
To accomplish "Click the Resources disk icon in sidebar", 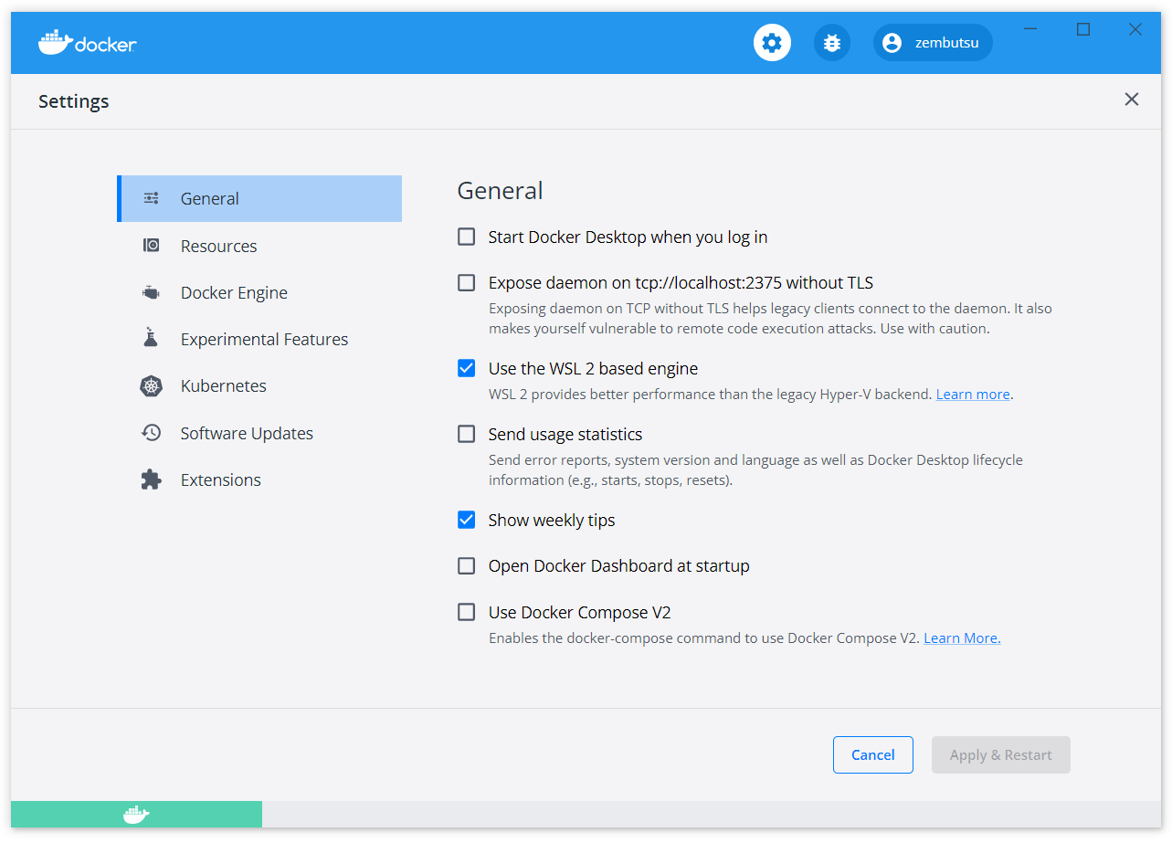I will click(152, 246).
